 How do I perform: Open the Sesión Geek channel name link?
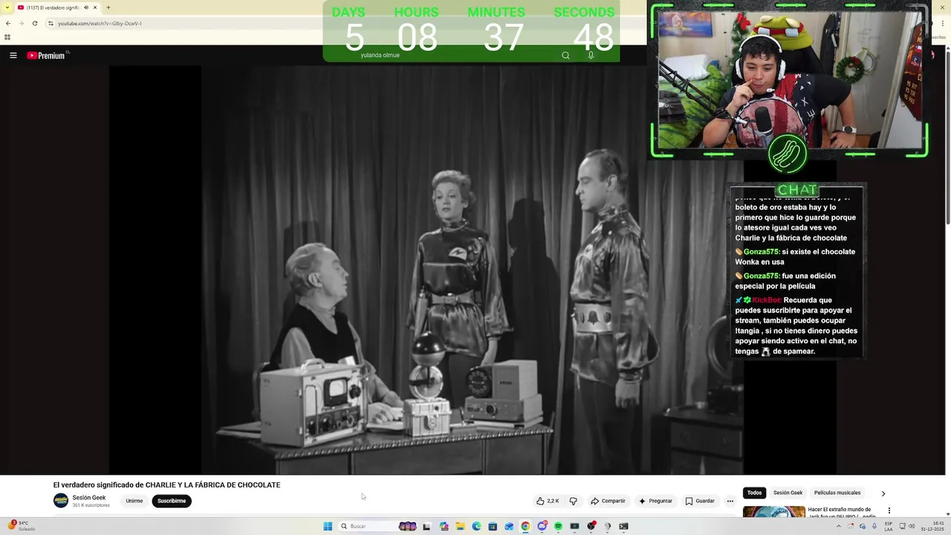tap(89, 498)
